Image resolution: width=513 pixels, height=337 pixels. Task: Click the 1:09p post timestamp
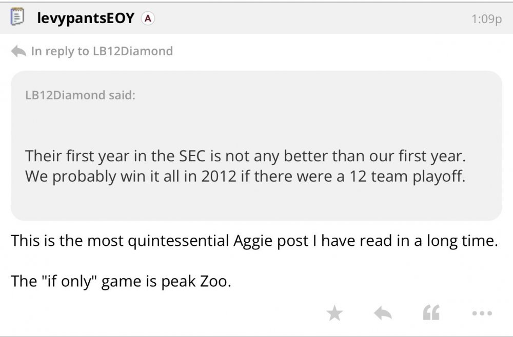pyautogui.click(x=486, y=19)
